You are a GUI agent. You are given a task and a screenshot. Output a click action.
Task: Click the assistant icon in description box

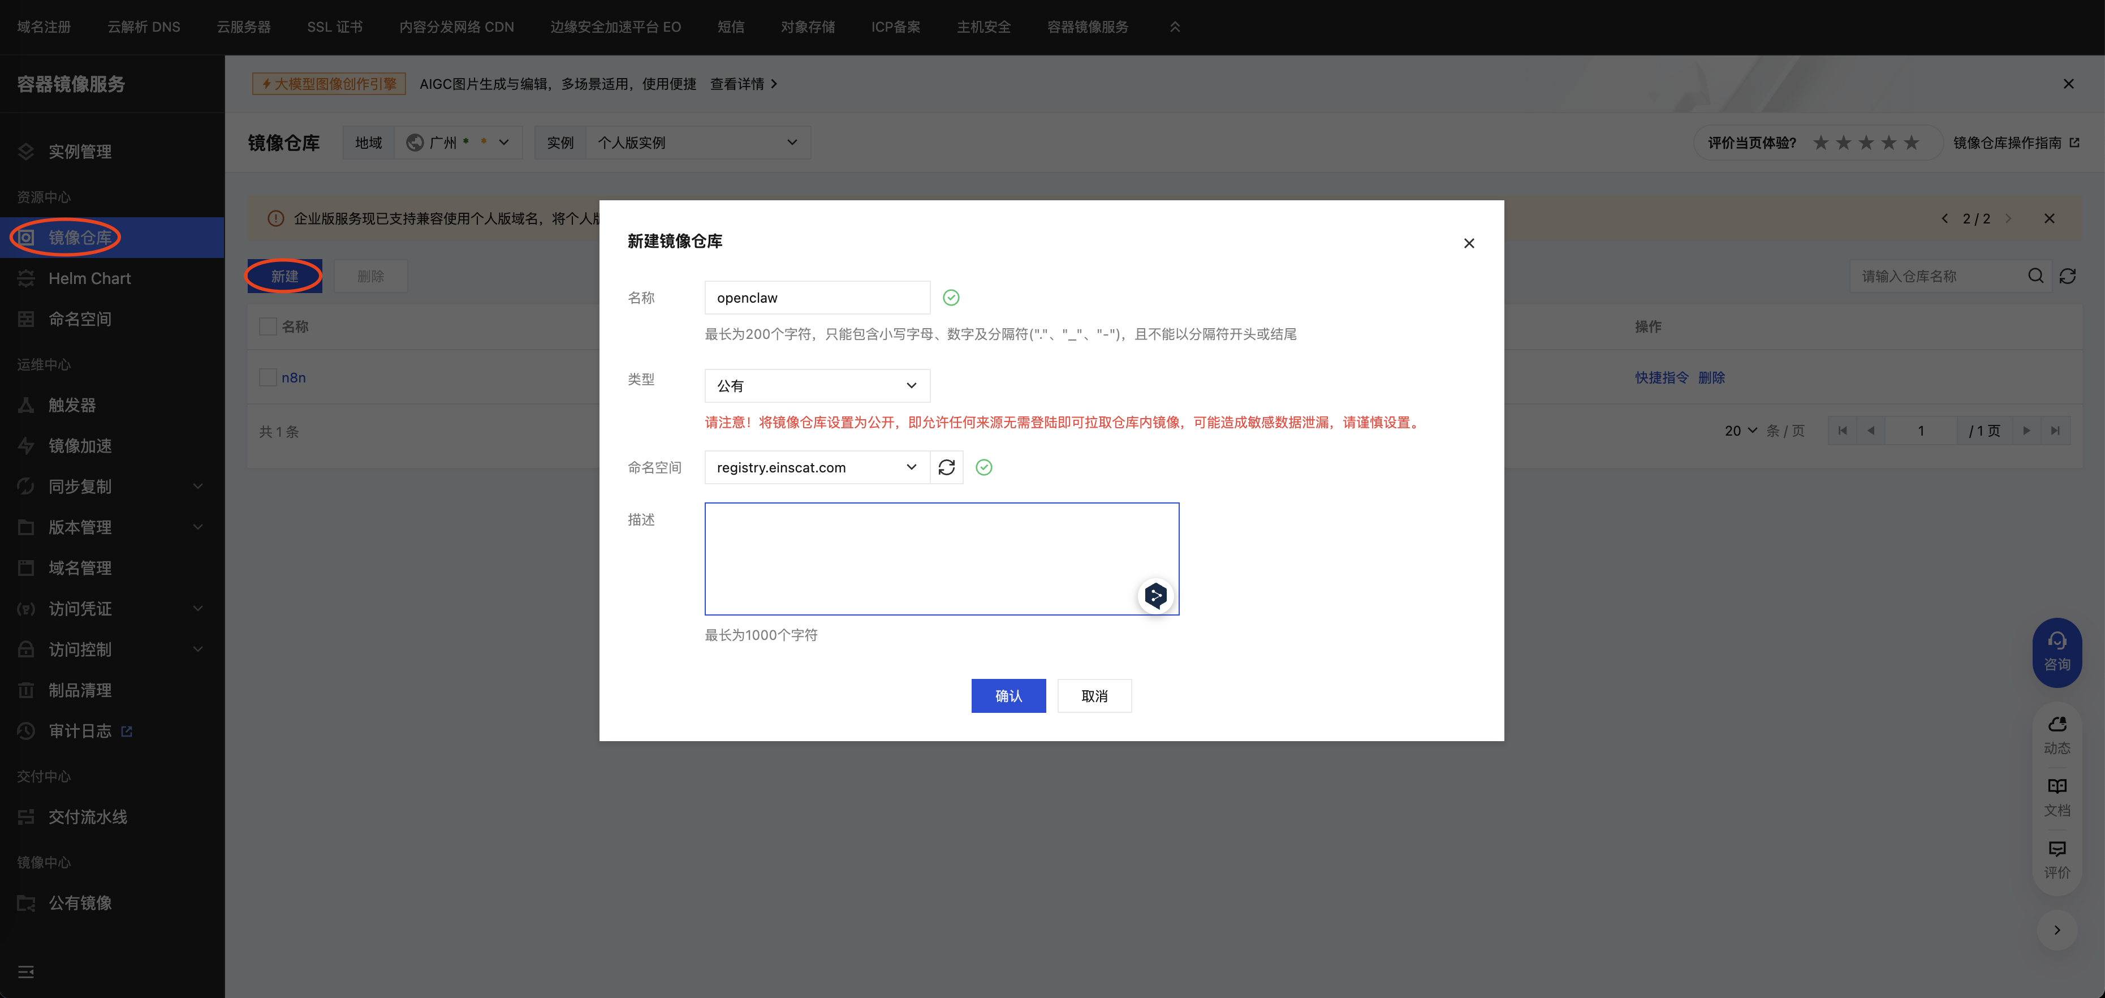click(1155, 596)
